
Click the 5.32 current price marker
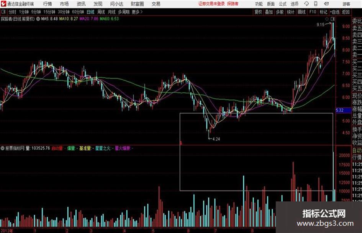coord(343,110)
